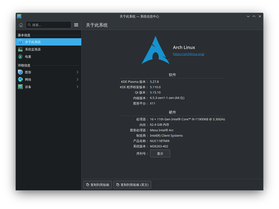Open the archlinux.org link

189,54
